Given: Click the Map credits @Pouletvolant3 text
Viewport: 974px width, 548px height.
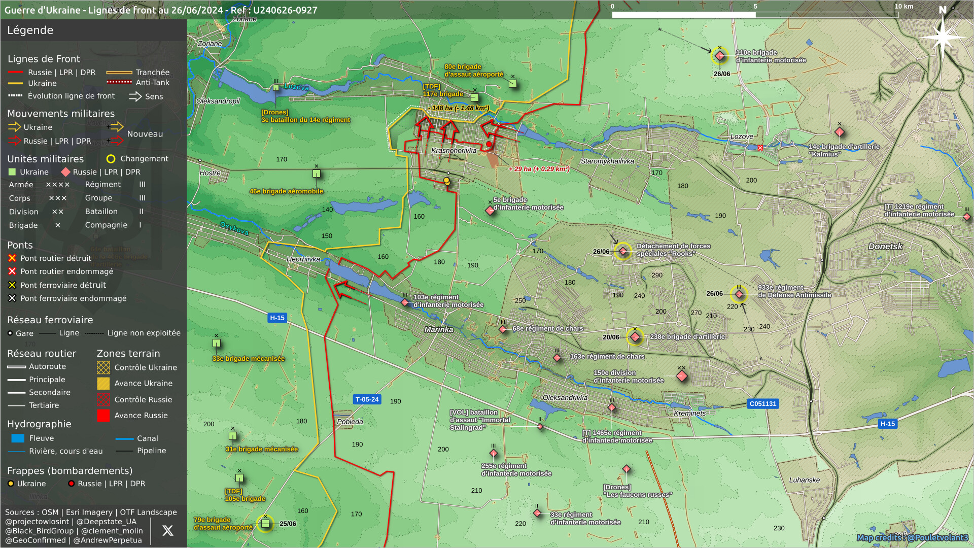Looking at the screenshot, I should tap(912, 538).
